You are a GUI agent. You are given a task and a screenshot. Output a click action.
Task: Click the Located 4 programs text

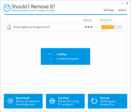[x=68, y=59]
